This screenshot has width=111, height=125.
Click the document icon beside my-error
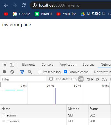point(4,121)
